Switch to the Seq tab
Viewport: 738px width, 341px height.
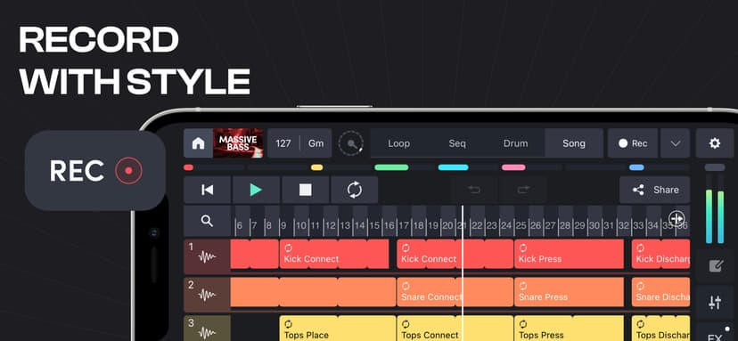point(457,143)
